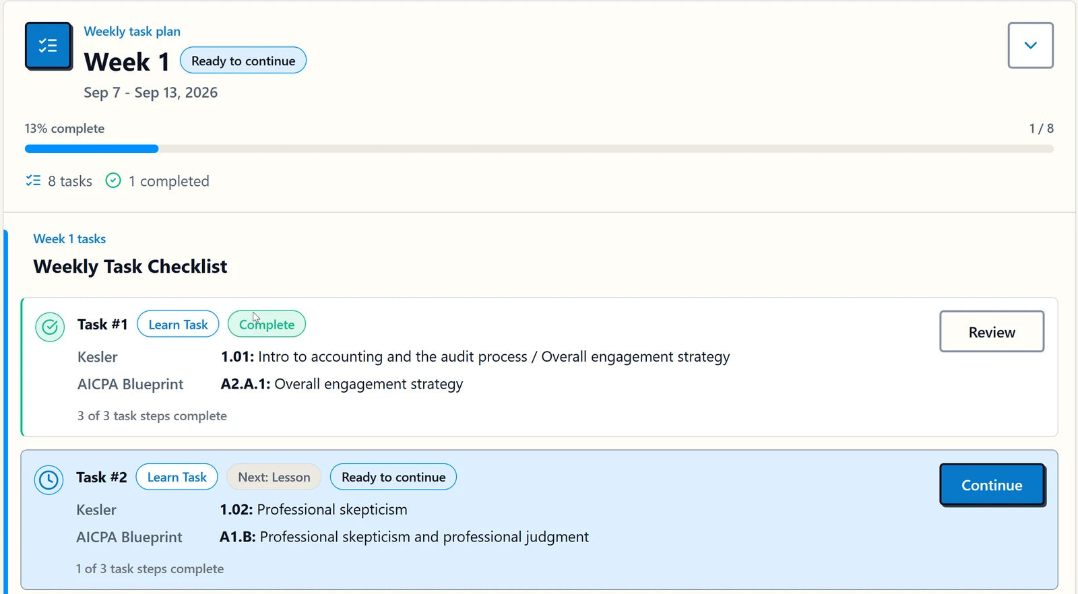Click the 8 tasks count text
1078x594 pixels.
[70, 181]
